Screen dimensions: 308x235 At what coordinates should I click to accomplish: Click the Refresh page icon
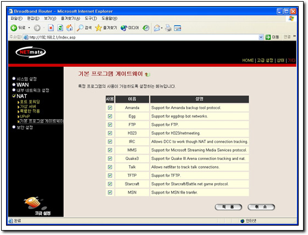[60, 28]
